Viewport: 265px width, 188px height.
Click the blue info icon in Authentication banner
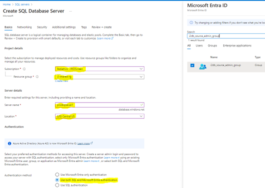pos(10,143)
